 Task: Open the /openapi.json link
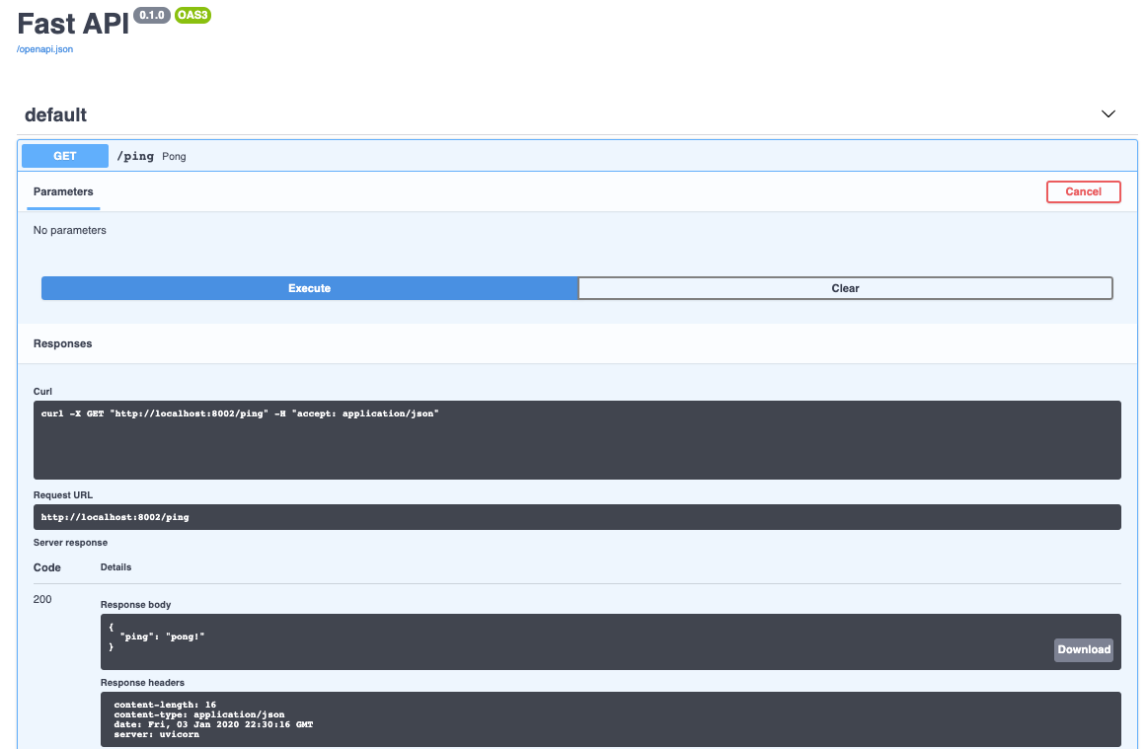[42, 48]
